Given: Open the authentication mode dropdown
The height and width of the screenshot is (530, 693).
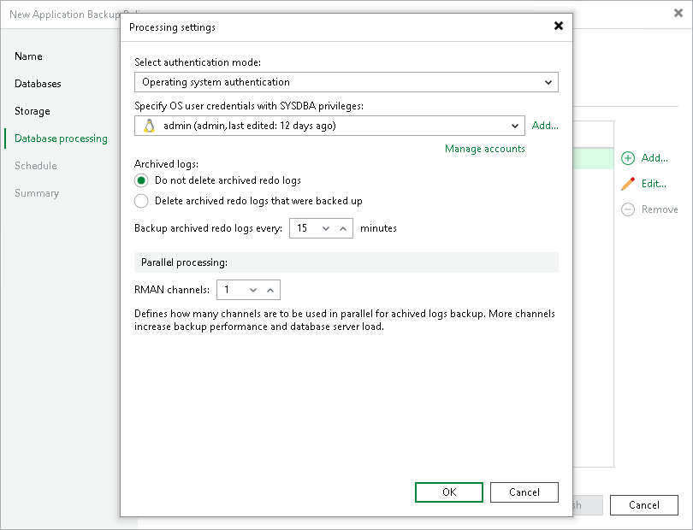Looking at the screenshot, I should pos(548,82).
